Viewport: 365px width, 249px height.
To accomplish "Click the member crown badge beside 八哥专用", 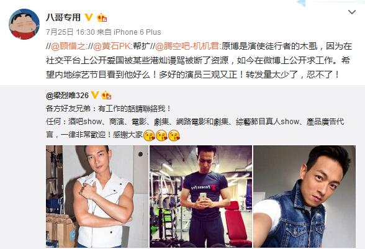I will (102, 17).
